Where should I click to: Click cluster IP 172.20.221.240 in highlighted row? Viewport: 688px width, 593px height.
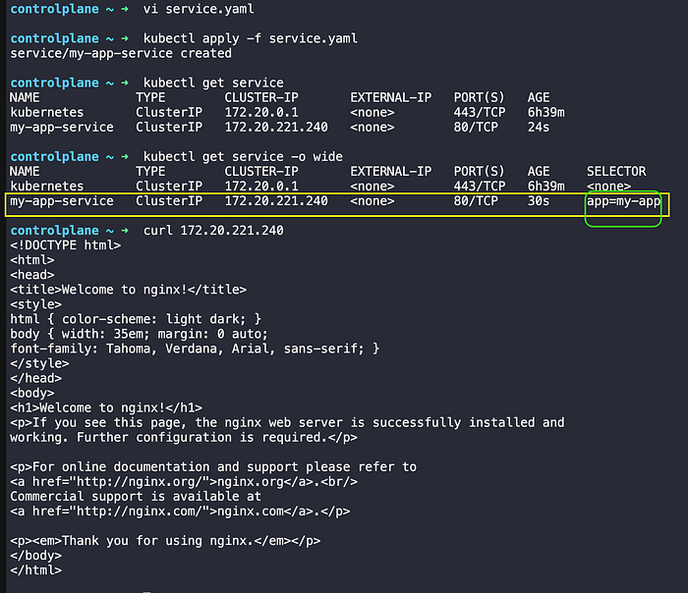click(276, 201)
